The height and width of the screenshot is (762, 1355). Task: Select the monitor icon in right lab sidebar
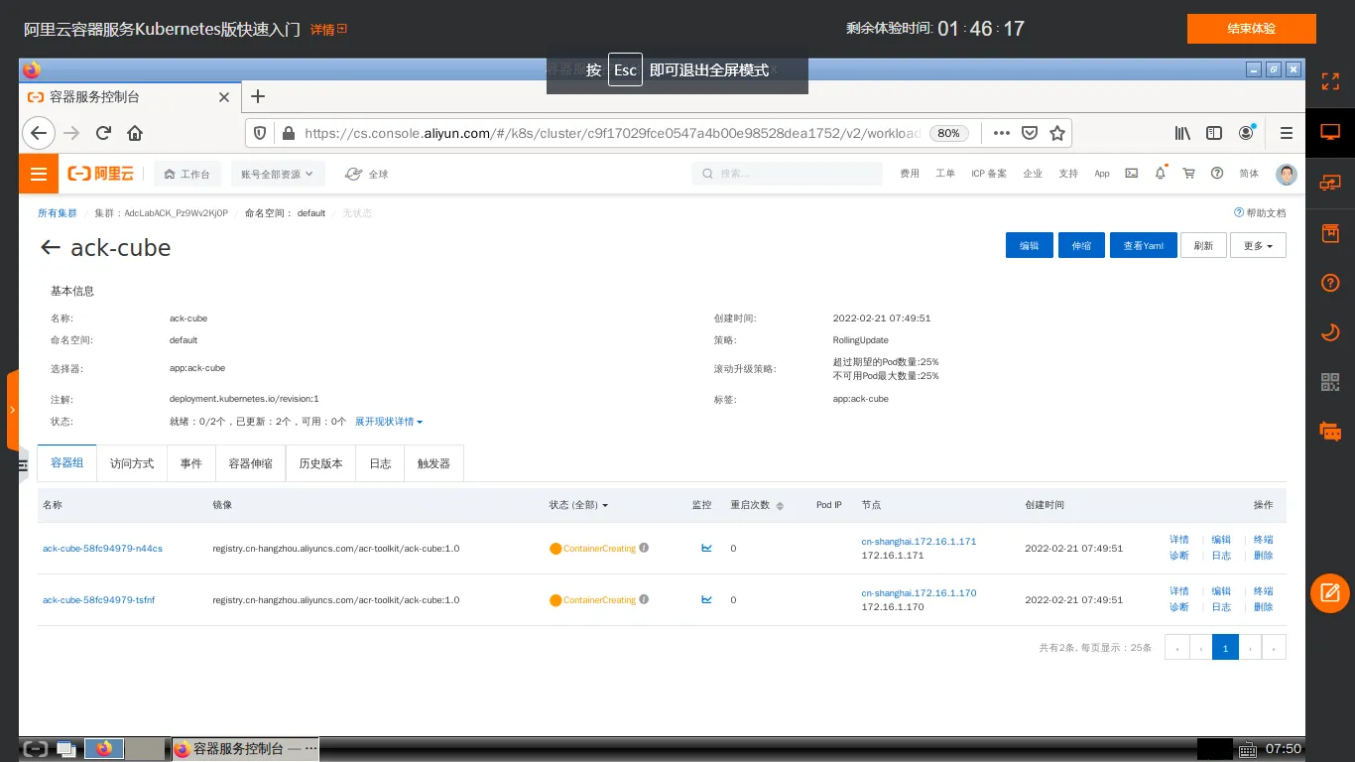pyautogui.click(x=1330, y=132)
